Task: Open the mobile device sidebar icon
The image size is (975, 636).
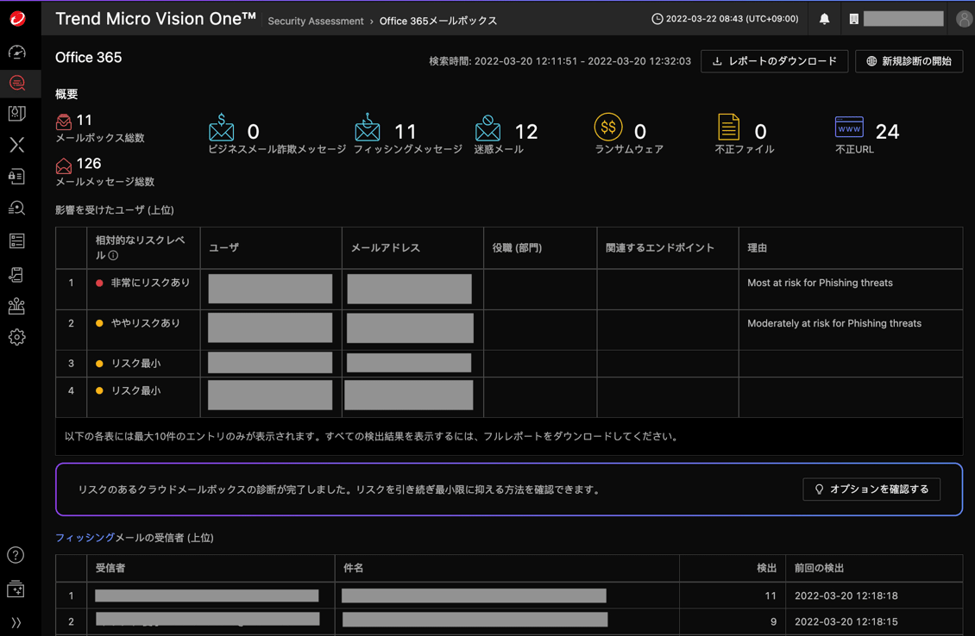Action: [x=17, y=275]
